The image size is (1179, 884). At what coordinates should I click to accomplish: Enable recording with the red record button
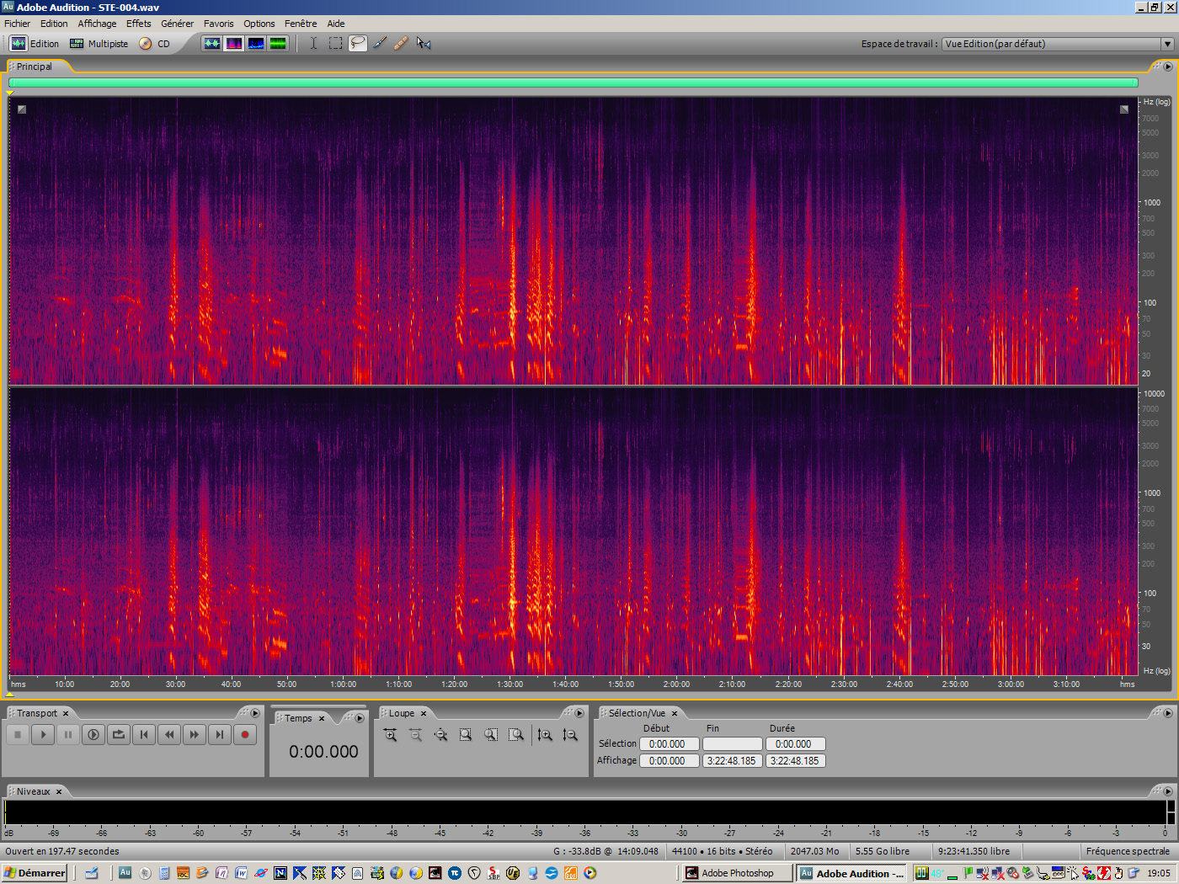[245, 734]
